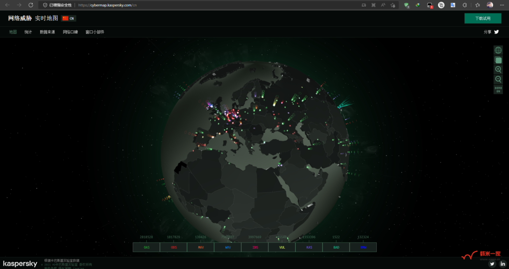Viewport: 509px width, 269px height.
Task: Open the CN language selector dropdown
Action: (69, 18)
